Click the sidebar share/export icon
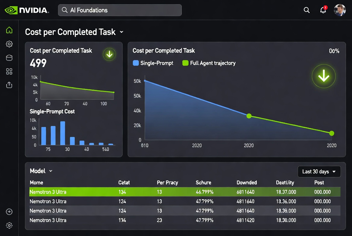 pos(9,85)
